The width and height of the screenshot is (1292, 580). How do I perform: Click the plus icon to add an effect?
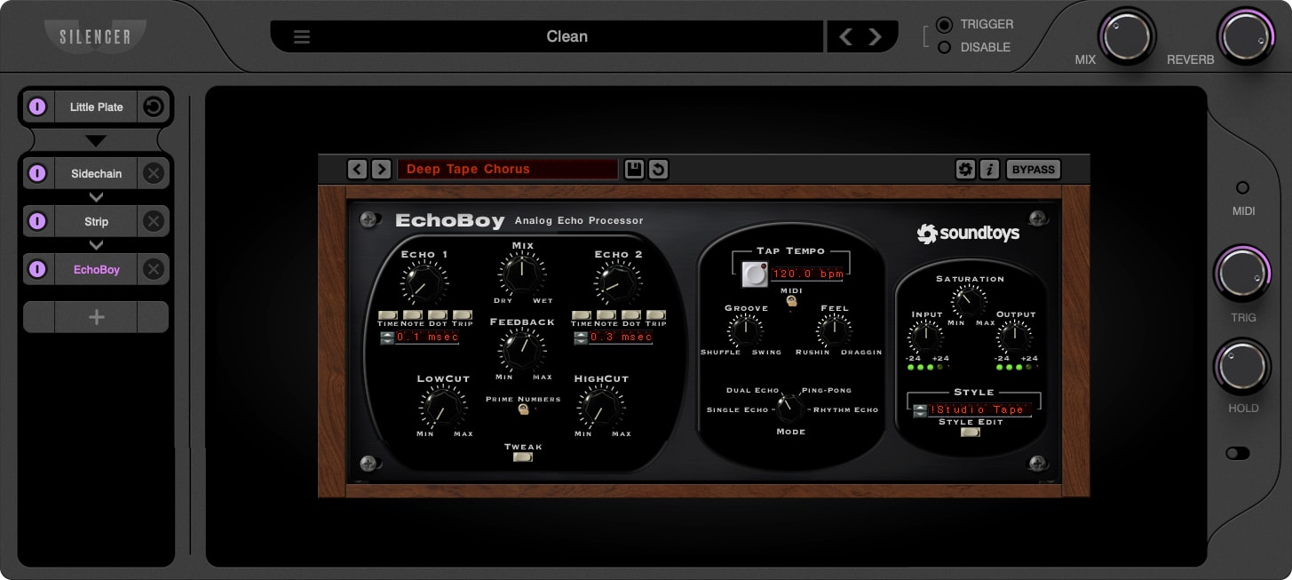(x=96, y=316)
